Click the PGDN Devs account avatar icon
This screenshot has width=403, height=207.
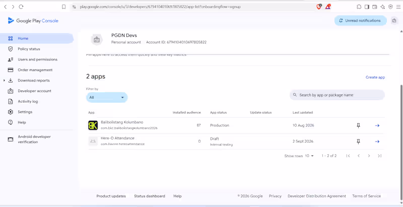[97, 39]
